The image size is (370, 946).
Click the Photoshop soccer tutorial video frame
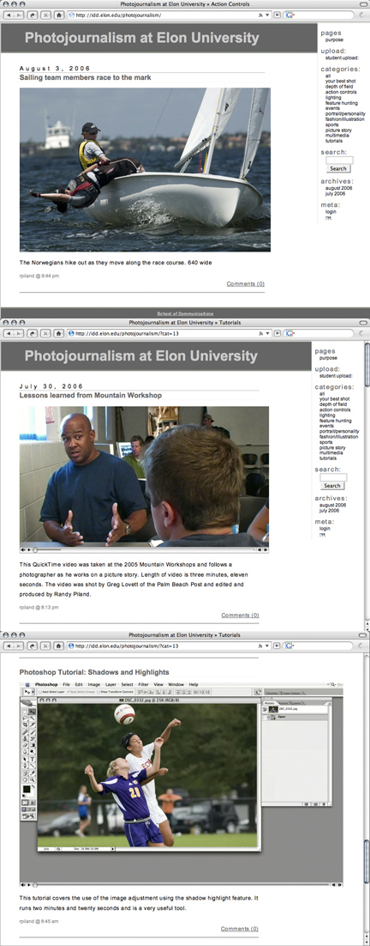coord(181,783)
